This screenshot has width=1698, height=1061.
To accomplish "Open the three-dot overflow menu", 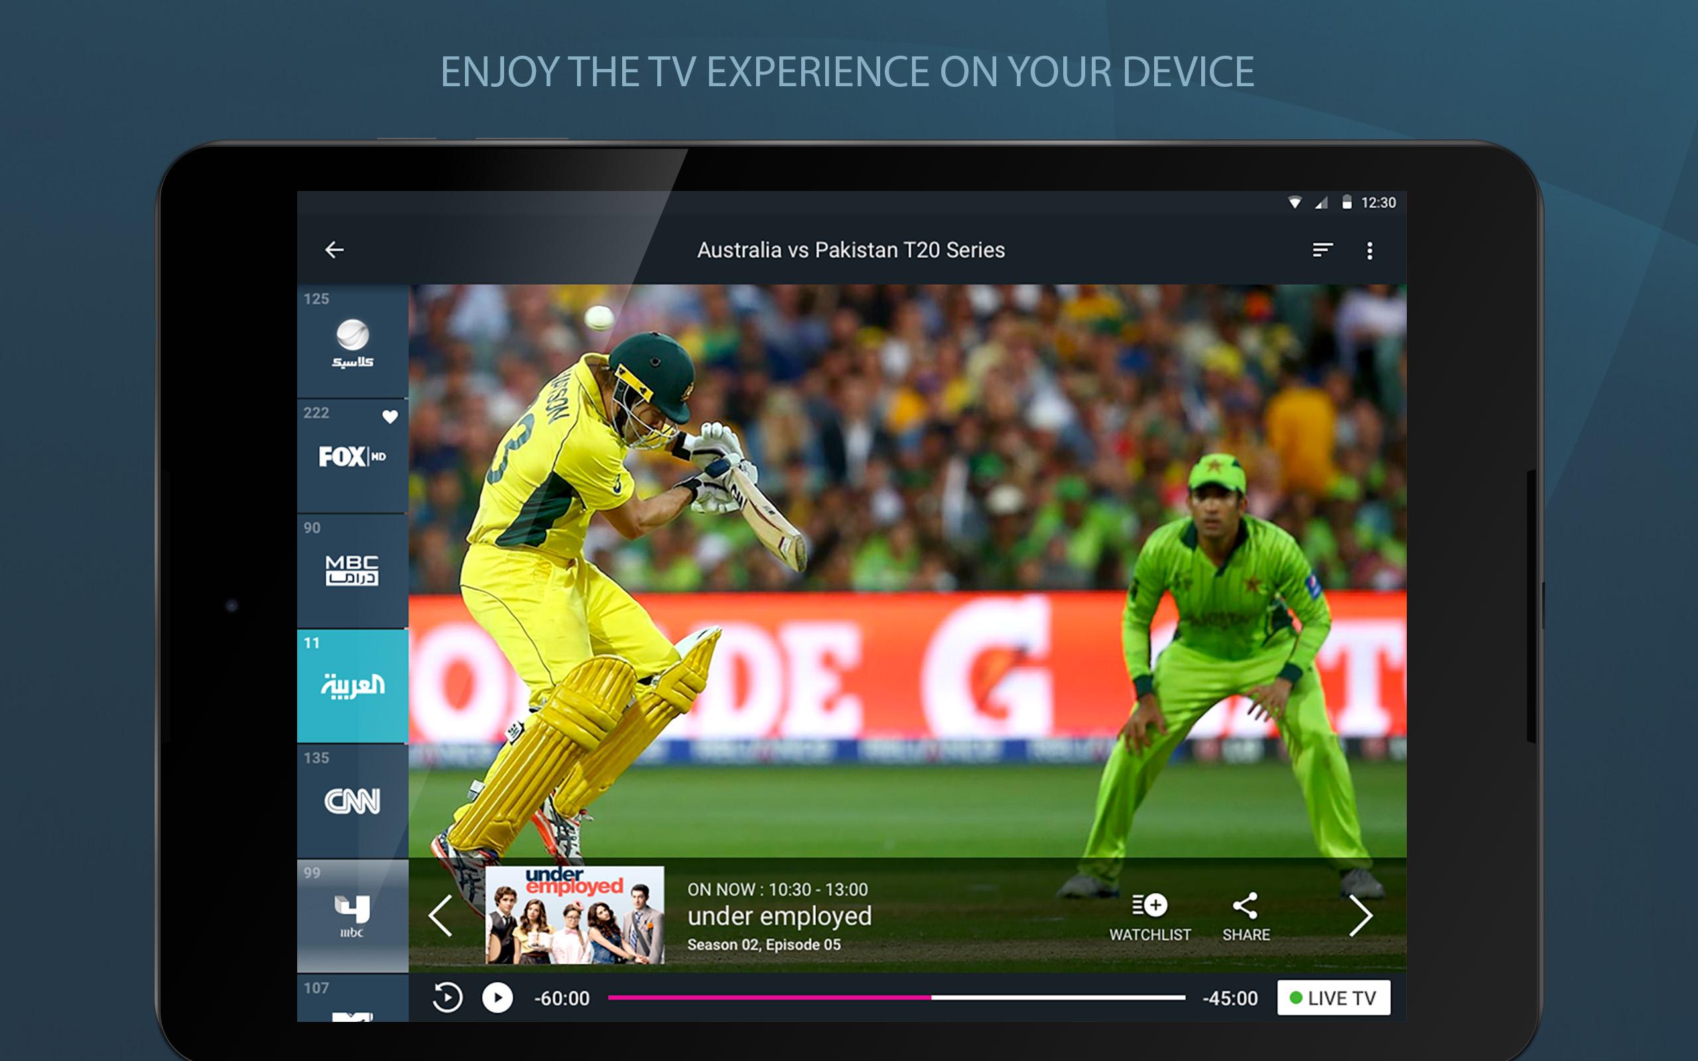I will pos(1369,251).
